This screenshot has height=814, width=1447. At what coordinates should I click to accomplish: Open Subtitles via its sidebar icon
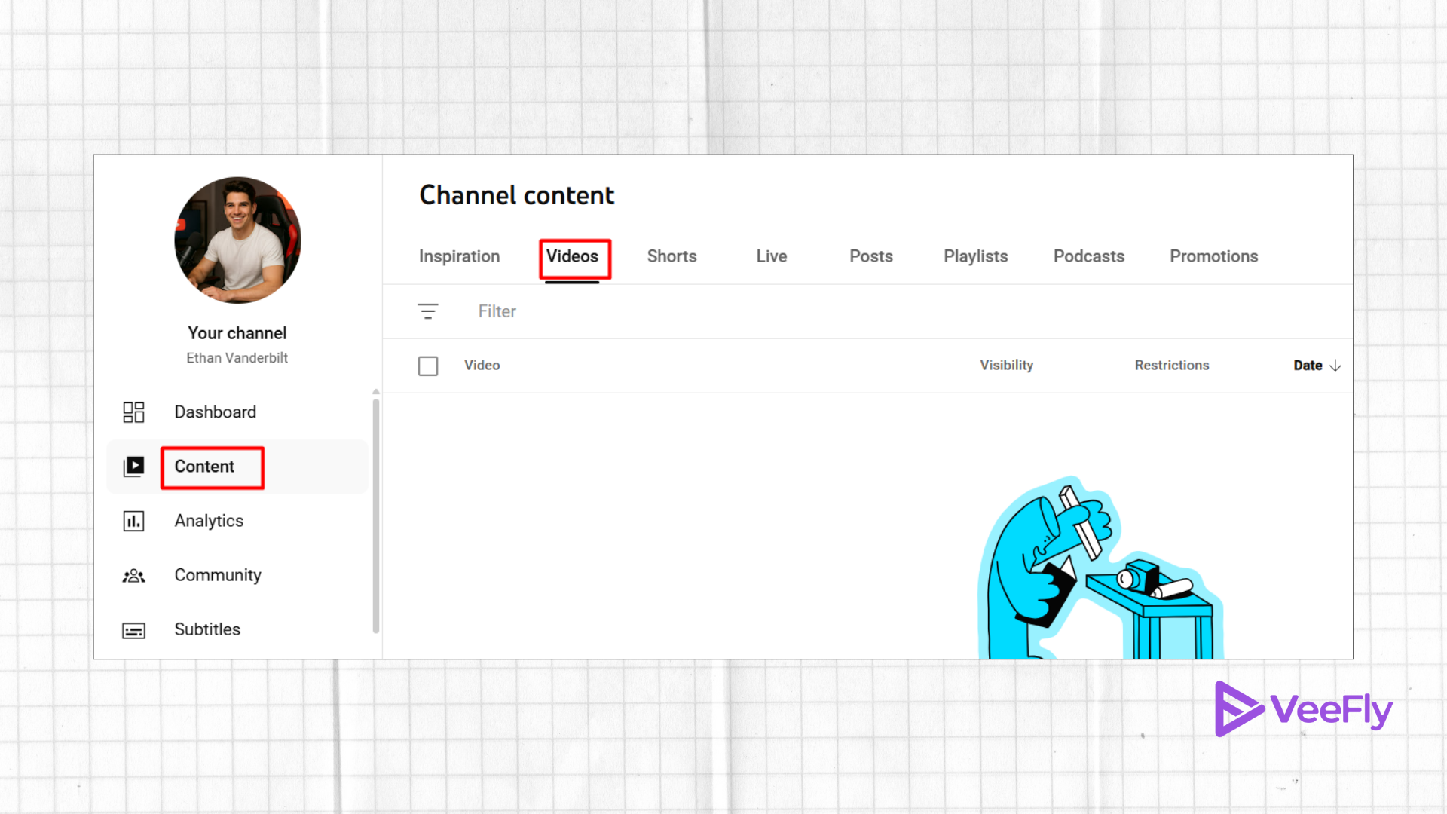coord(133,629)
